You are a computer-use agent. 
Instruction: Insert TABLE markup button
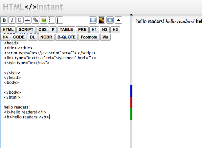[x=66, y=30]
